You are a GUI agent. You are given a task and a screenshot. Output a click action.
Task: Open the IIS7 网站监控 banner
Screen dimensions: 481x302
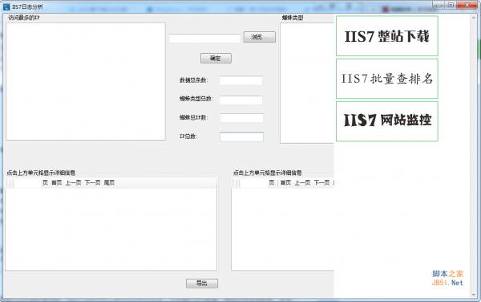(387, 121)
